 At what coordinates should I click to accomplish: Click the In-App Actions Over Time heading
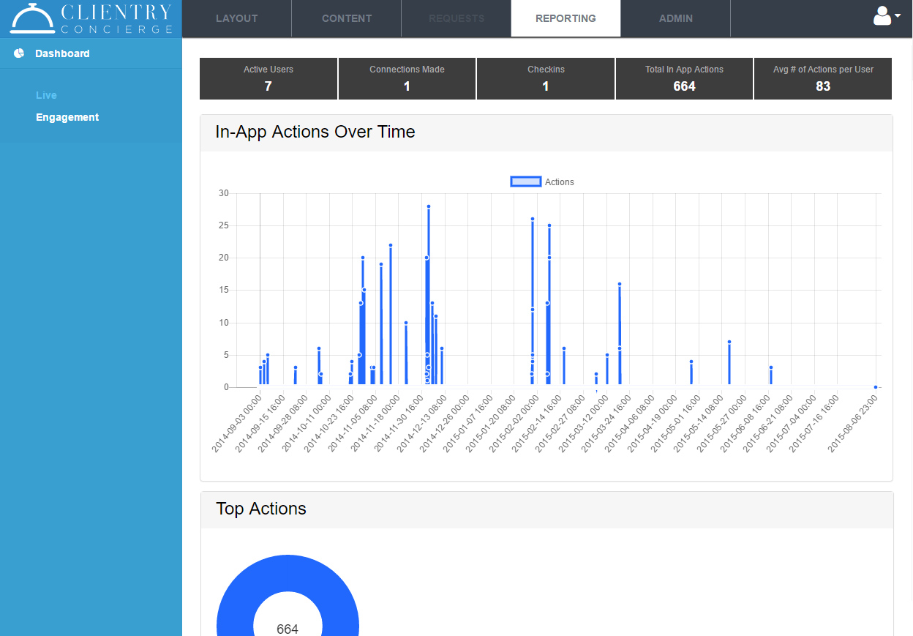(315, 132)
